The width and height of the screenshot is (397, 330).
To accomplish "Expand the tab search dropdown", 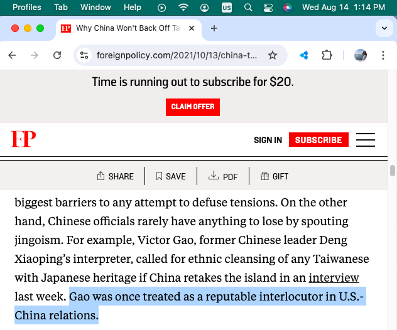I will 383,28.
